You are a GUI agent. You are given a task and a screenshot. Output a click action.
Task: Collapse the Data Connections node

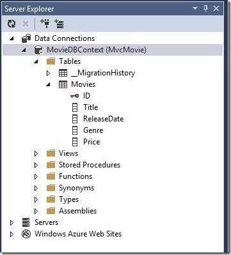click(12, 38)
